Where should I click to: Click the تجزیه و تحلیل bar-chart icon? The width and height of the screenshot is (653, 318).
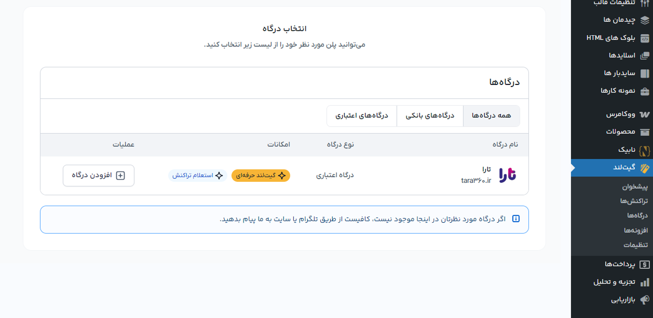point(645,282)
